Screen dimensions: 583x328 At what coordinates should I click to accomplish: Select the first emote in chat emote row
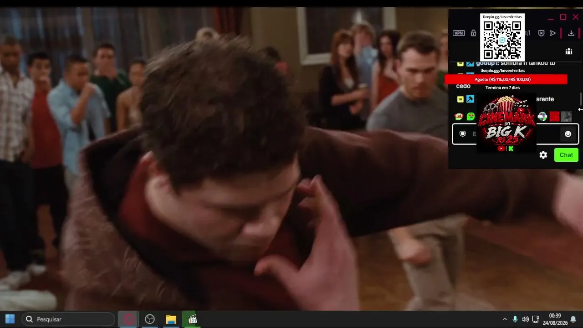459,117
